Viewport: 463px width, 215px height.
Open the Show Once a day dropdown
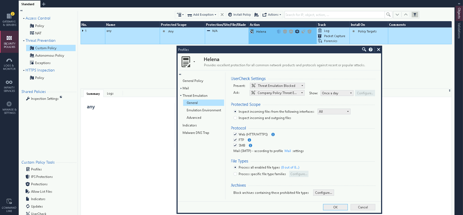337,93
